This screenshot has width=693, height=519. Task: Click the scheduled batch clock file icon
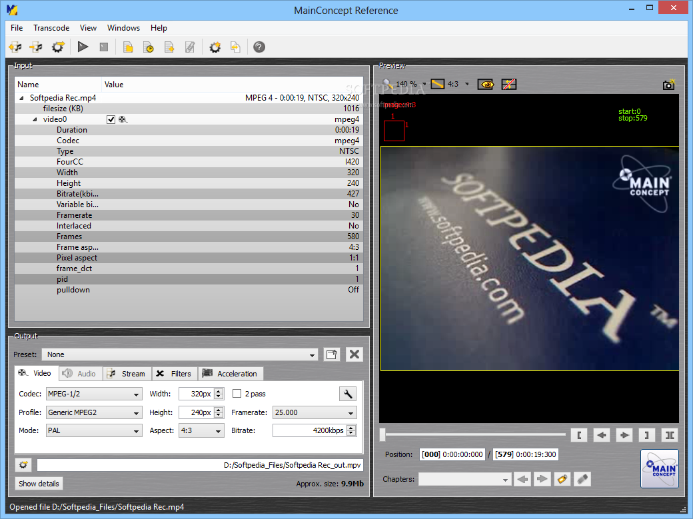[149, 47]
